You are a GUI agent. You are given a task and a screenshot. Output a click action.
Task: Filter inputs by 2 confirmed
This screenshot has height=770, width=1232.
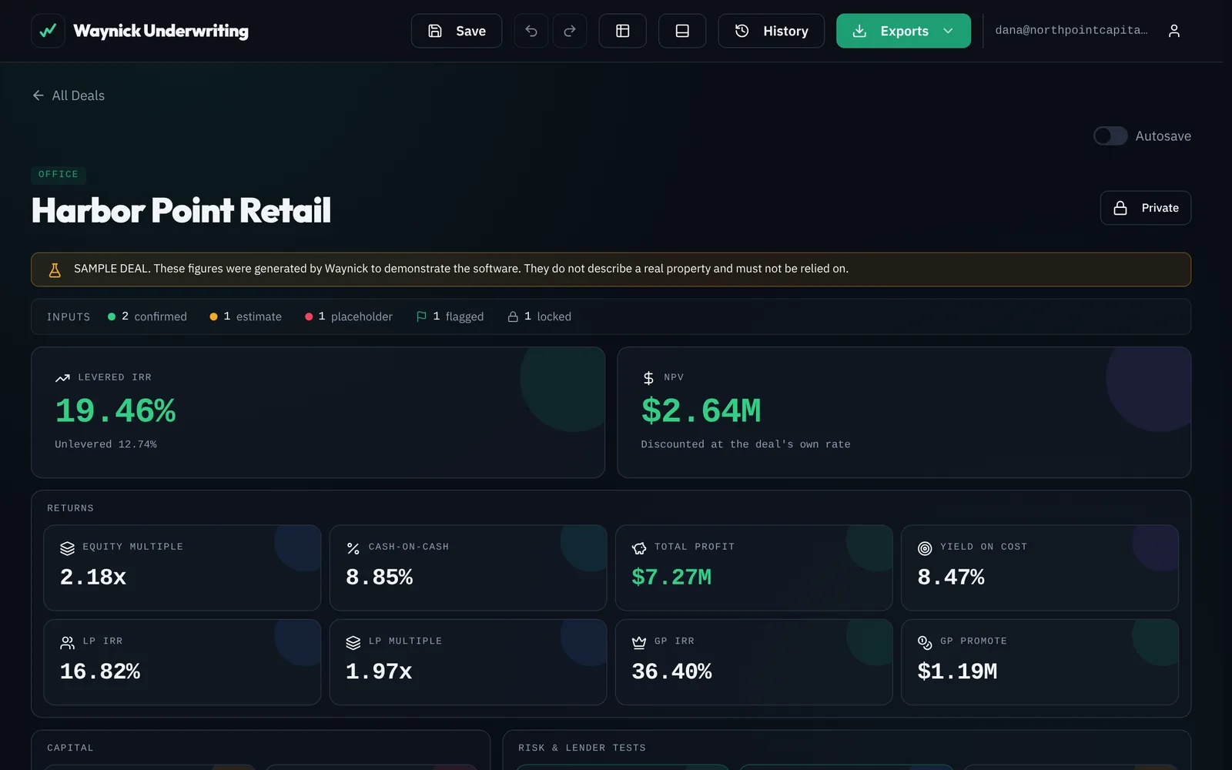pos(147,316)
